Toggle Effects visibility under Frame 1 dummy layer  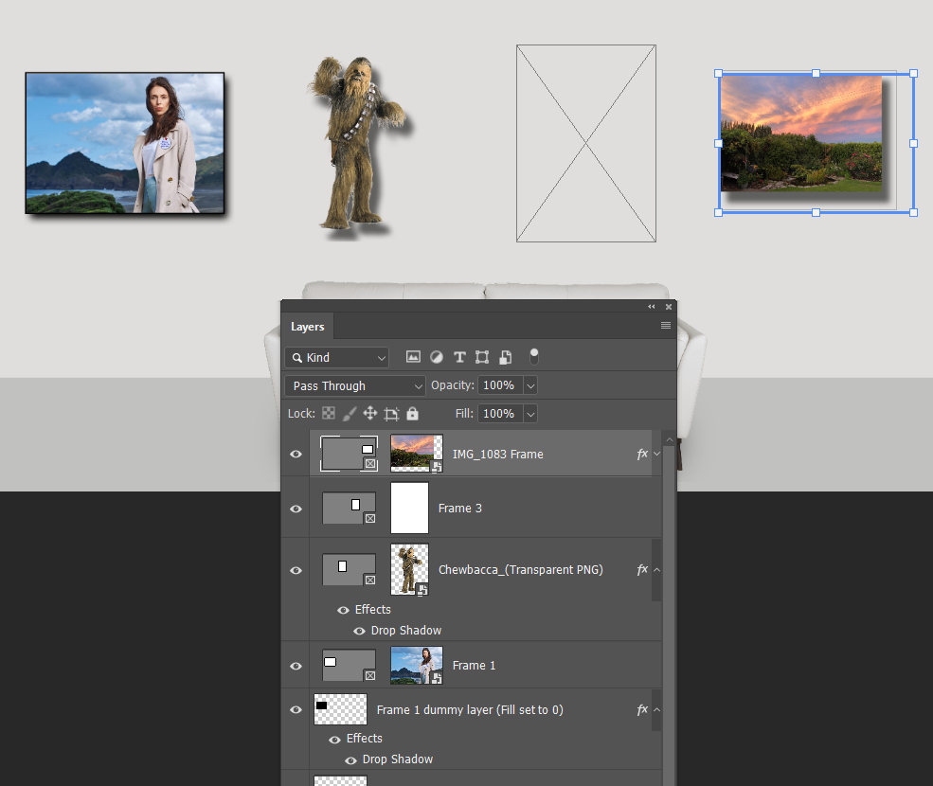[x=335, y=739]
